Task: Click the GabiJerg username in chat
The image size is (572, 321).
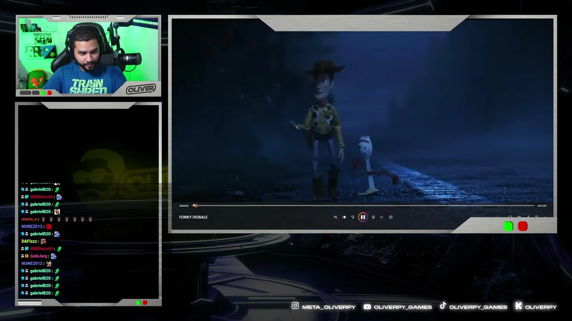Action: pos(38,256)
